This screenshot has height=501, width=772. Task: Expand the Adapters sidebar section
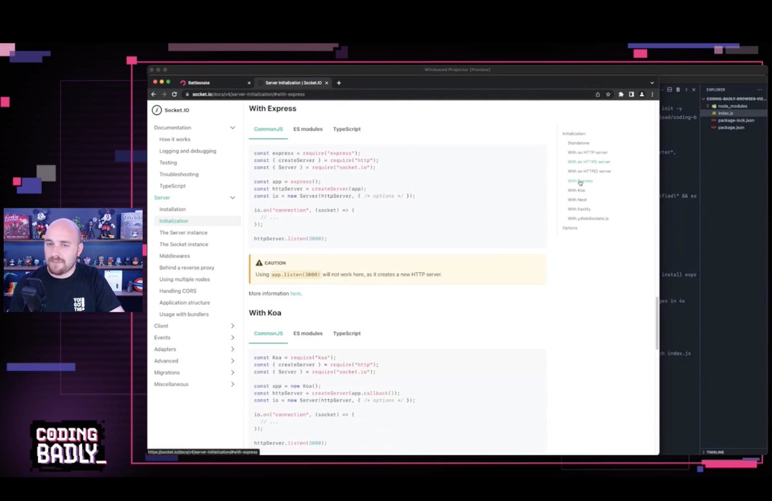pyautogui.click(x=232, y=349)
